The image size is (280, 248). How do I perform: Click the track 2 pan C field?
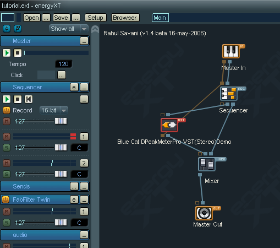[x=79, y=174]
